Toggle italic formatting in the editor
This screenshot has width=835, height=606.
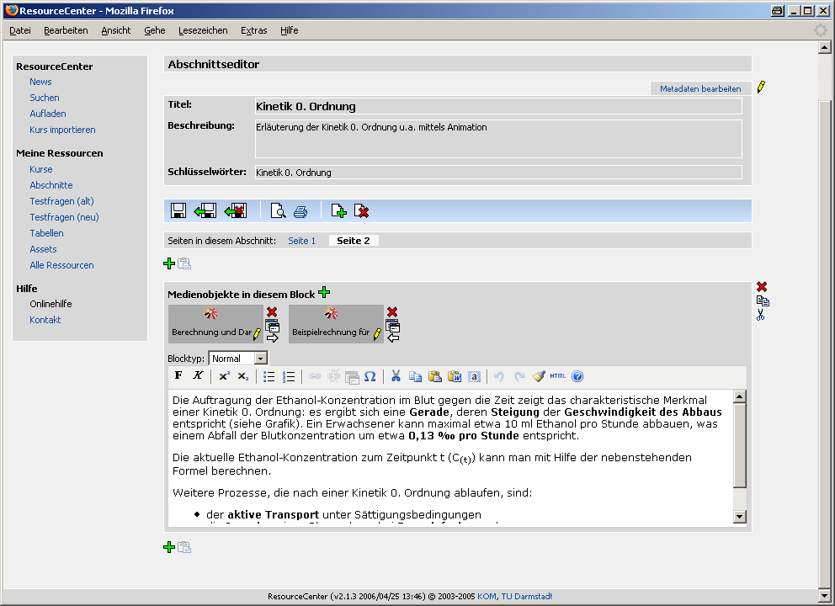click(x=198, y=376)
